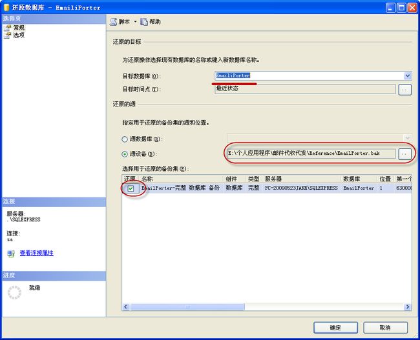Click the .\SQLEXPRESS server text

point(23,219)
